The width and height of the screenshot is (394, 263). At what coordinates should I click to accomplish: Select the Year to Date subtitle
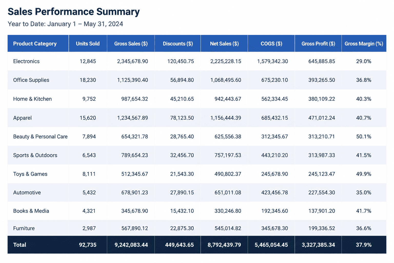coord(65,24)
